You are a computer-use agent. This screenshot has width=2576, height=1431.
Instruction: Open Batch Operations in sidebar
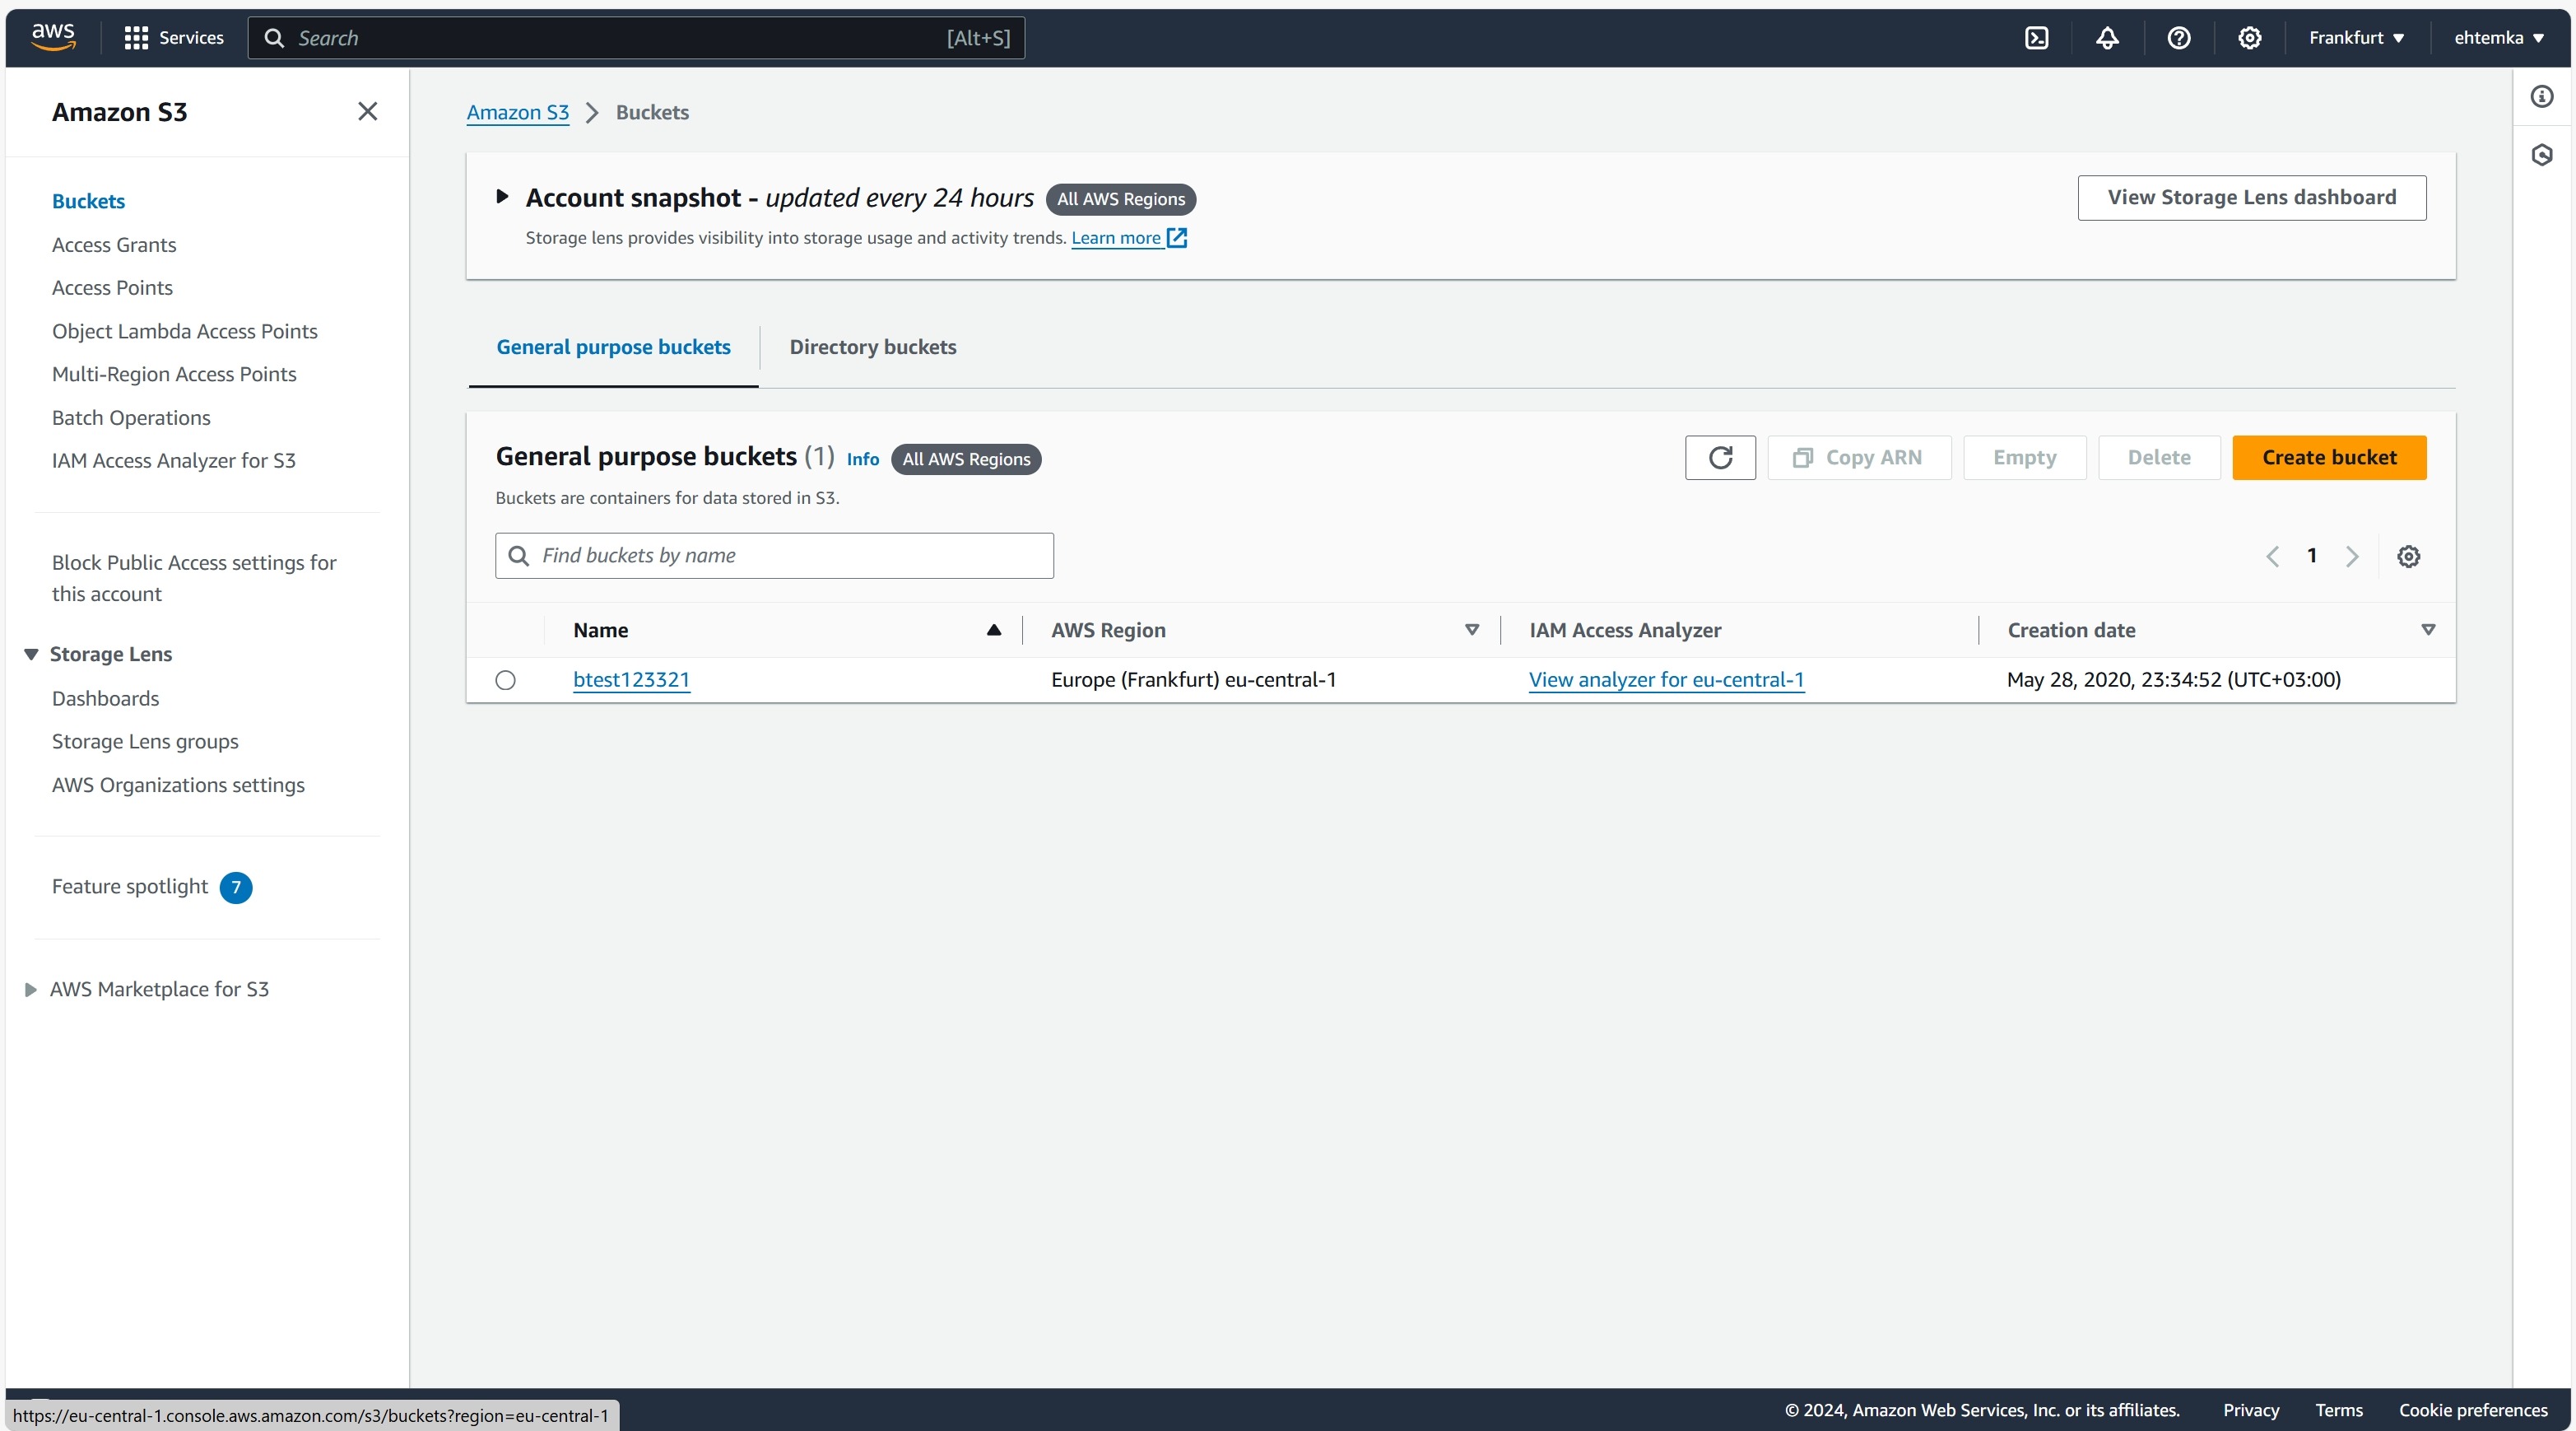(x=131, y=418)
